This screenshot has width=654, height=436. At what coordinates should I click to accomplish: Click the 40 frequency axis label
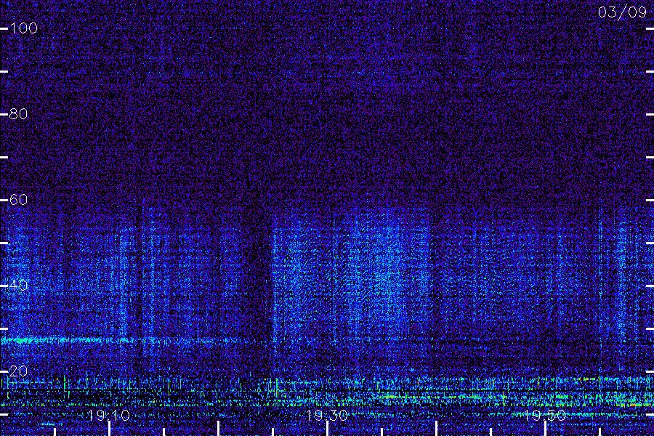[x=18, y=286]
